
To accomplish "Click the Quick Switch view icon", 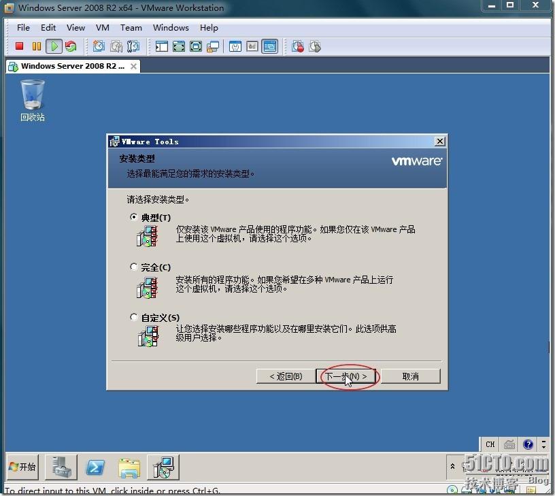I will click(x=179, y=46).
